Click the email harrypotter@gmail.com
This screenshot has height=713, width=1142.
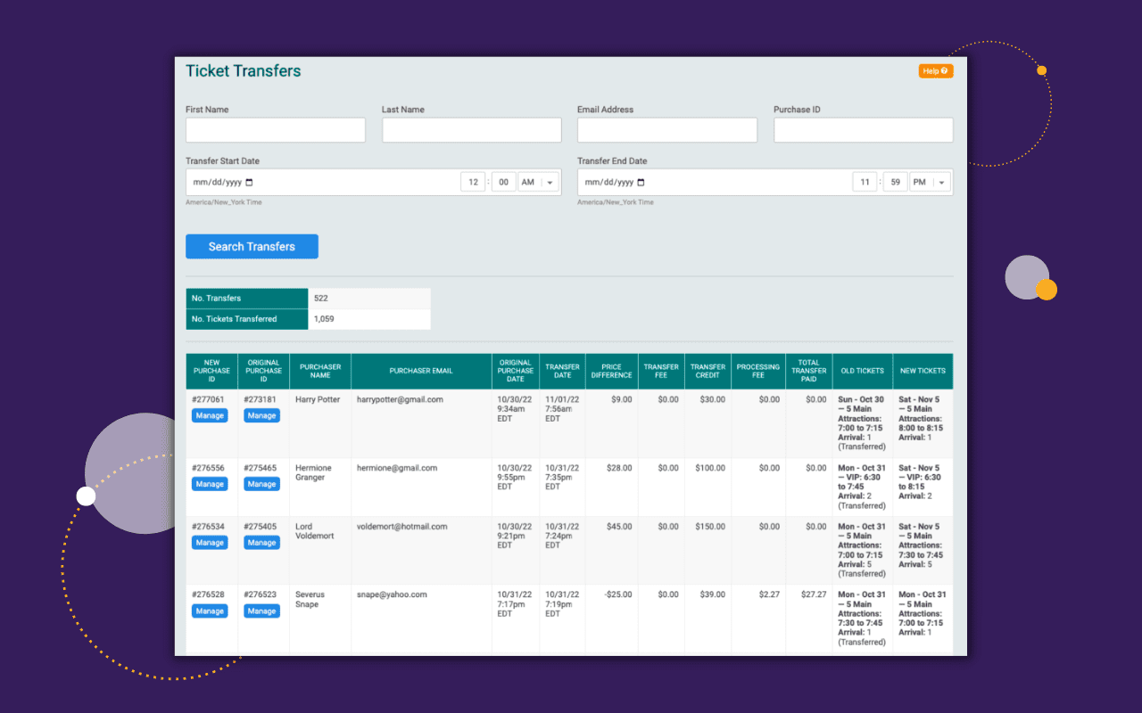tap(400, 399)
